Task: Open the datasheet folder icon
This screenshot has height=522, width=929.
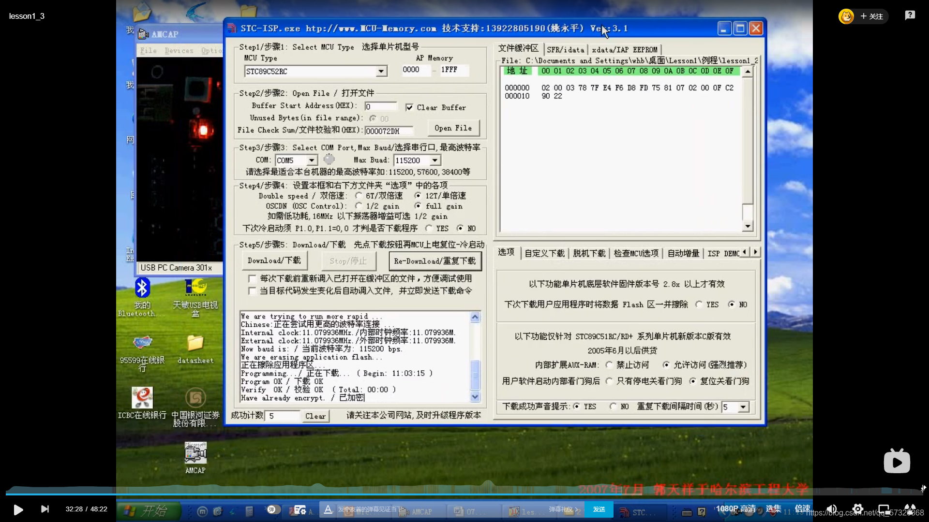Action: coord(195,344)
